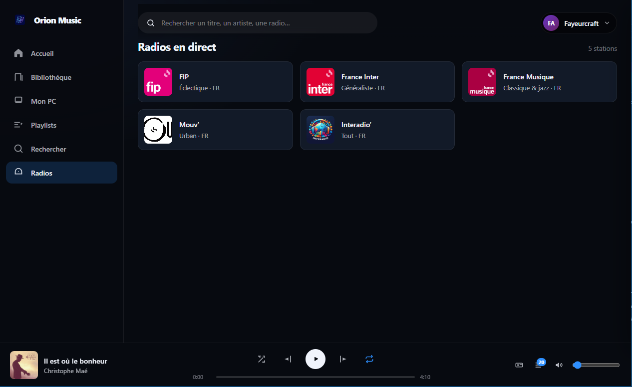
Task: Select the Radios sidebar item
Action: (x=61, y=173)
